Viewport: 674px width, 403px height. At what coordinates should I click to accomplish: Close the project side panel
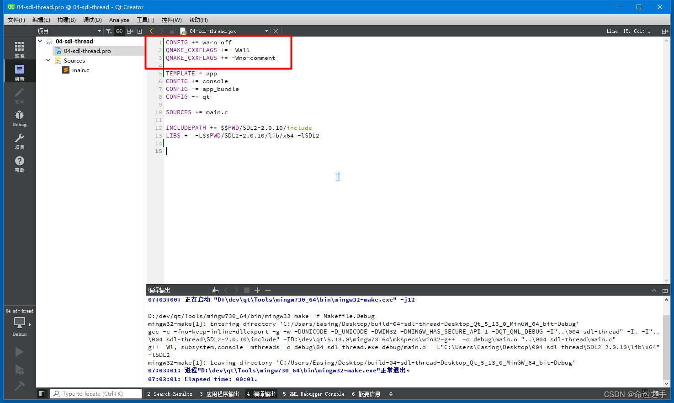[x=140, y=31]
